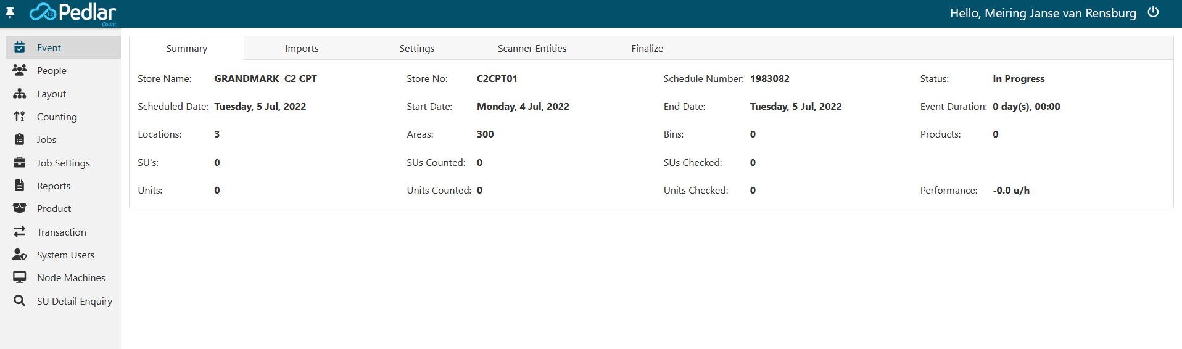
Task: Select the Summary tab
Action: coord(186,48)
